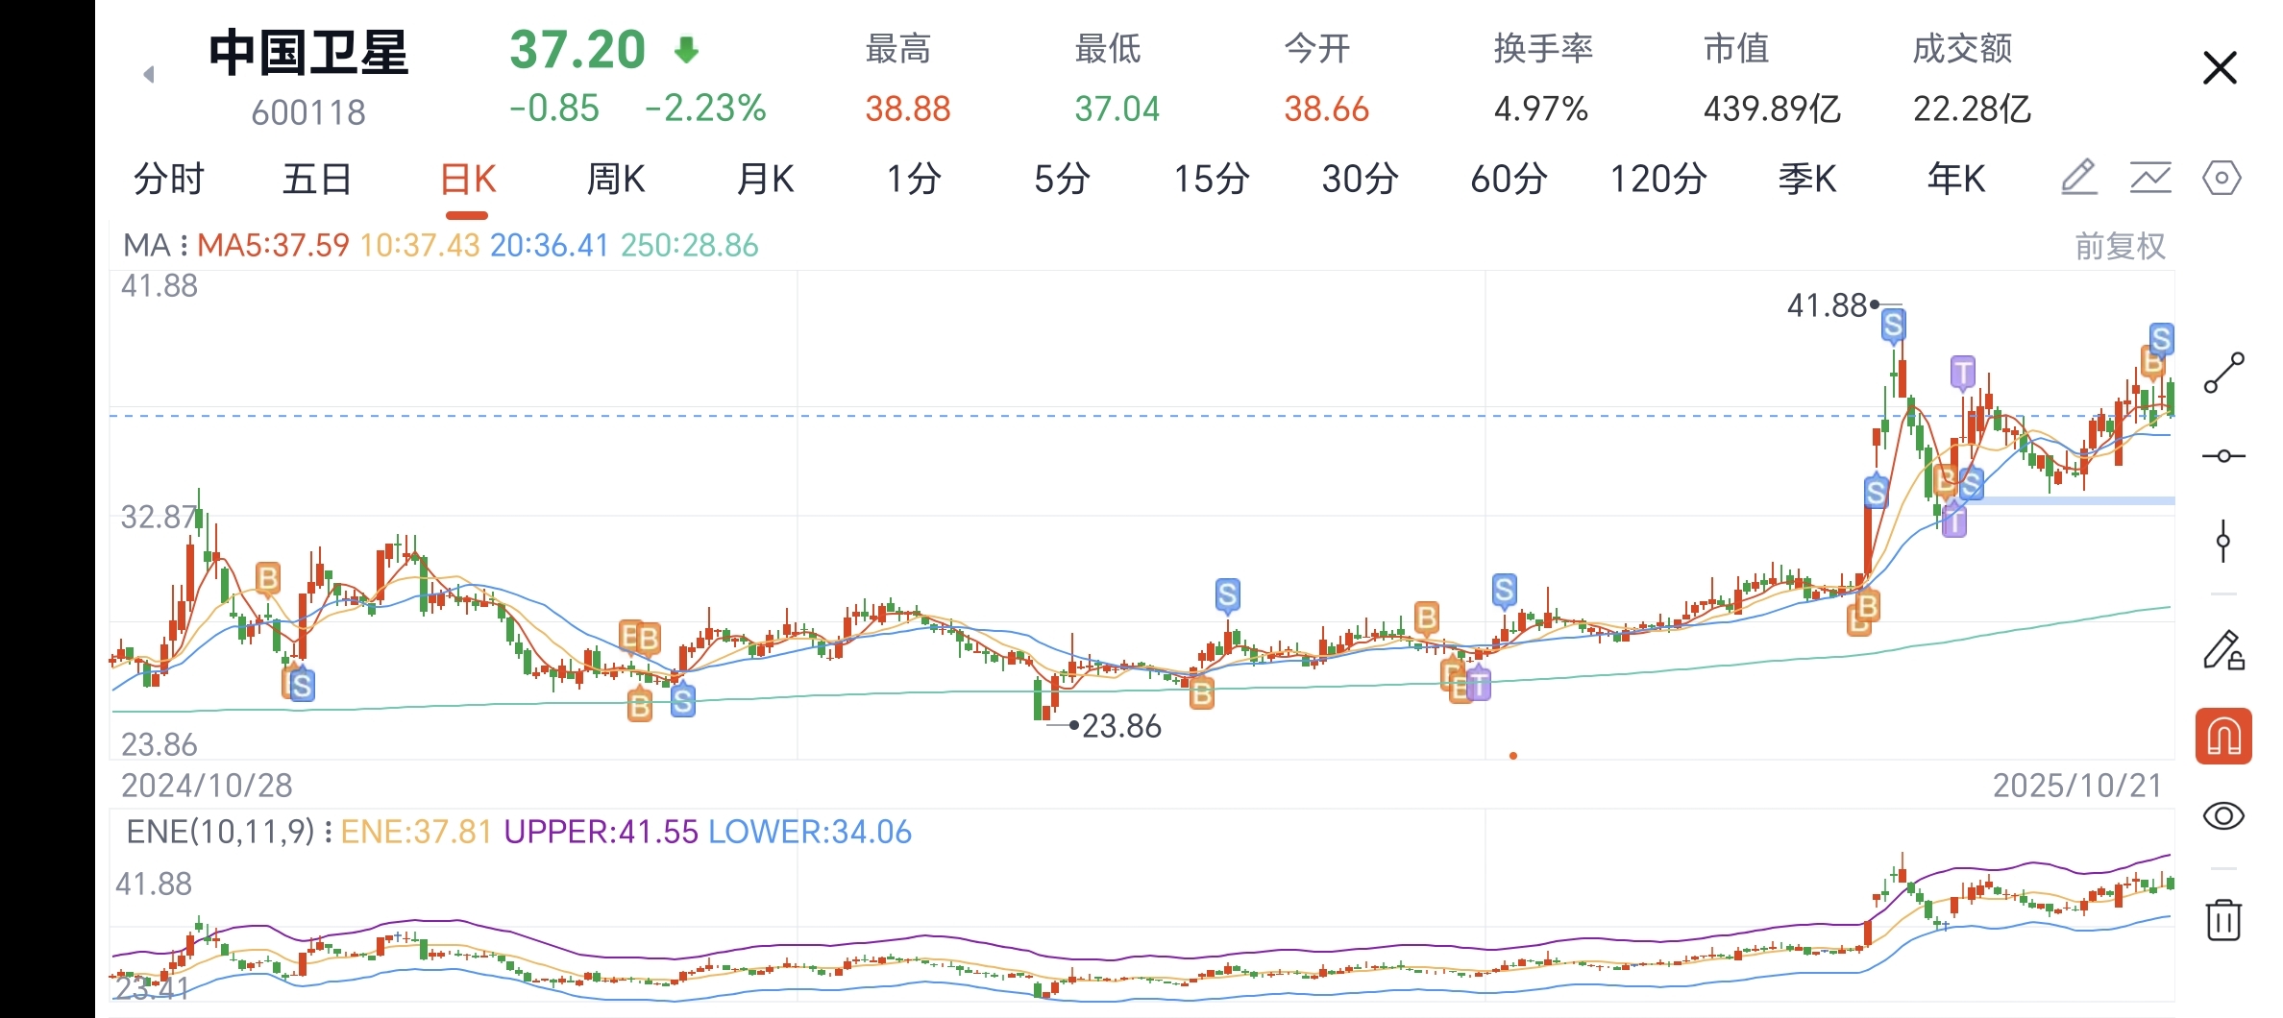
Task: Tap the B marker near the 23.86 low
Action: (1201, 692)
